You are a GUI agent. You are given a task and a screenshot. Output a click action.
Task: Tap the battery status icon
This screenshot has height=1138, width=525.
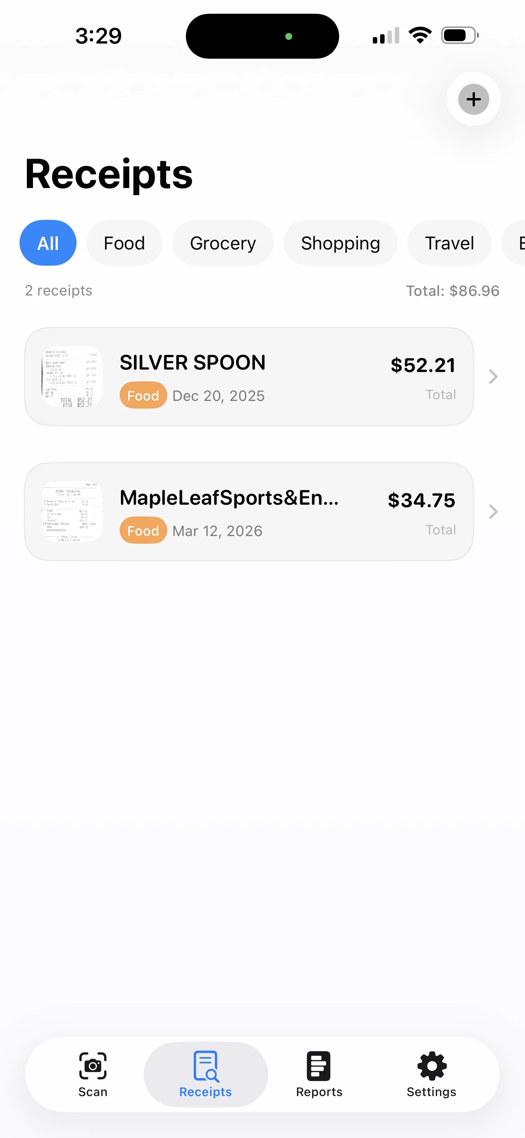pos(459,35)
